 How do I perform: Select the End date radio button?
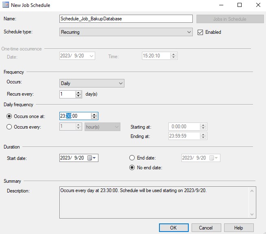click(132, 158)
